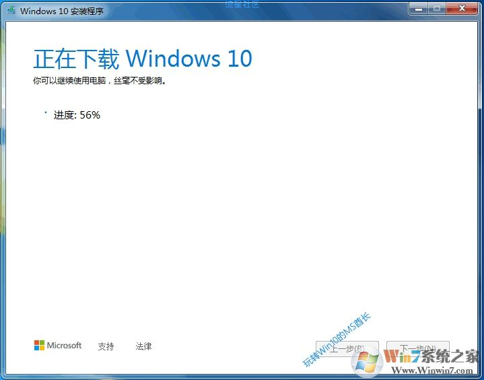Close the Windows 10 setup window
The width and height of the screenshot is (484, 380).
point(462,9)
